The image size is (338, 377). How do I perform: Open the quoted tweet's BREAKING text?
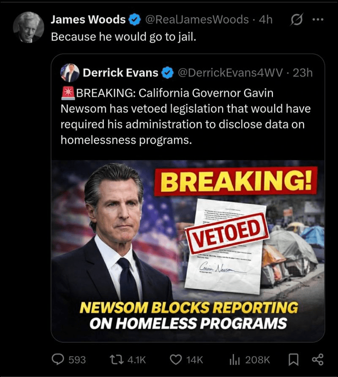186,116
